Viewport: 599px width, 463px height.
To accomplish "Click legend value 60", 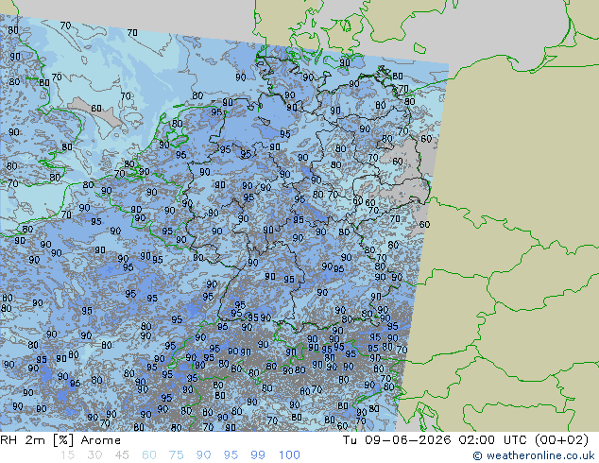I will pos(149,455).
